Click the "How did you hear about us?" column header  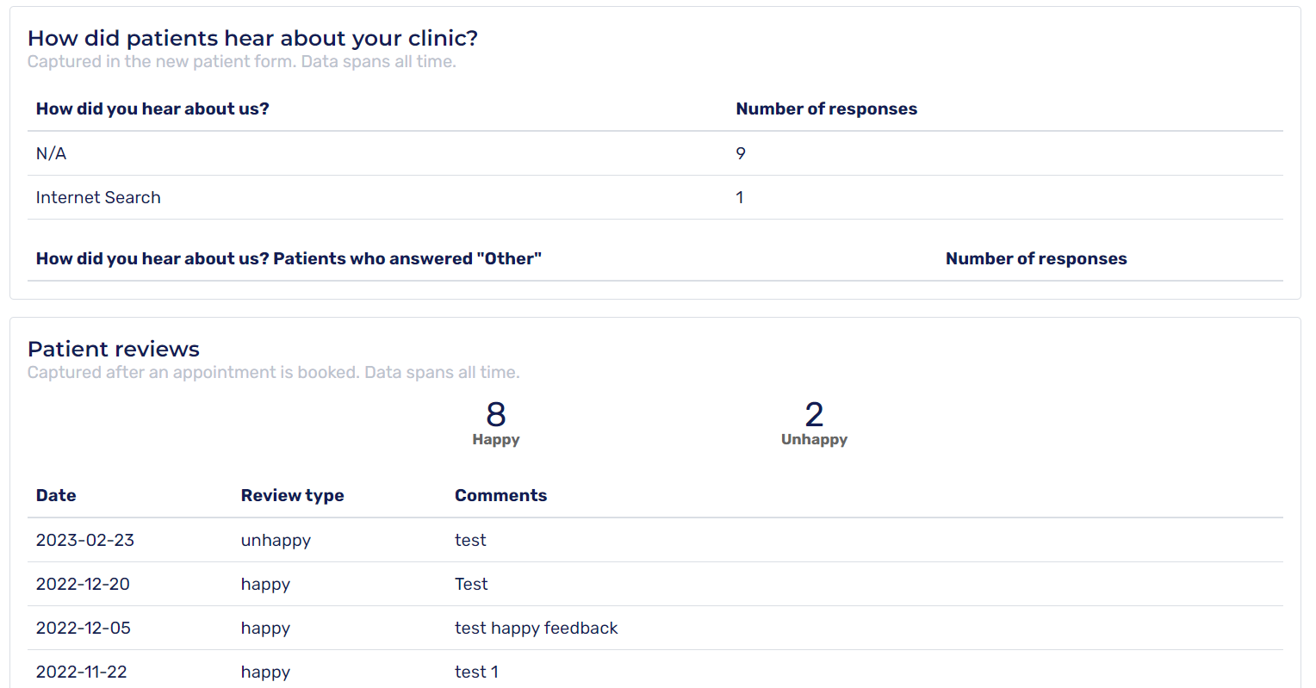[152, 109]
